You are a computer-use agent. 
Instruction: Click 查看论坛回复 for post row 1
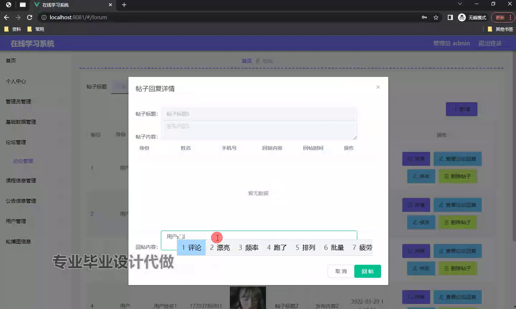tap(458, 159)
